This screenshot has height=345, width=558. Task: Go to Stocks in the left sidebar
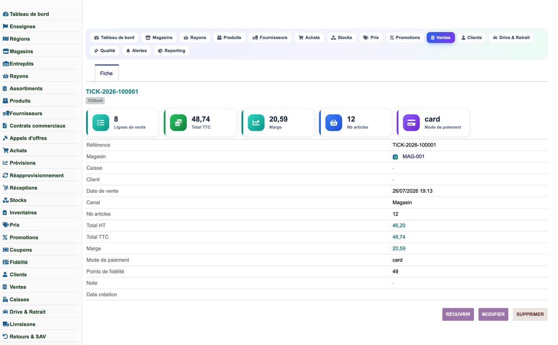click(18, 200)
